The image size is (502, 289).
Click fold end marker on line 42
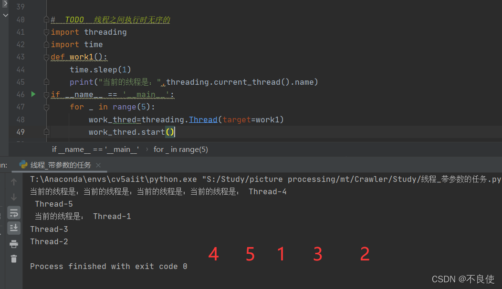pyautogui.click(x=46, y=44)
